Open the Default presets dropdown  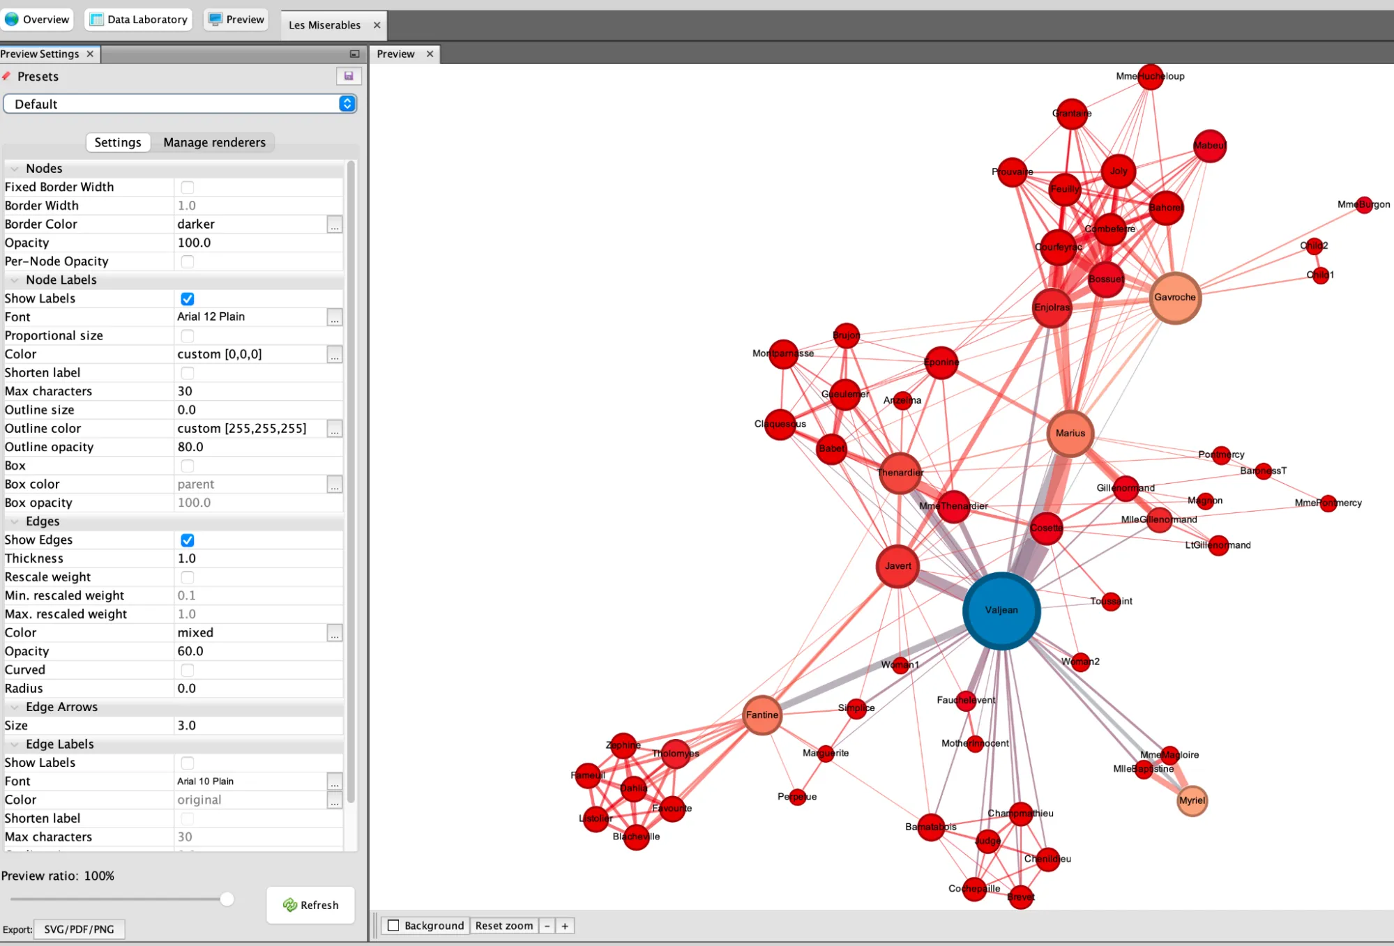click(x=180, y=104)
